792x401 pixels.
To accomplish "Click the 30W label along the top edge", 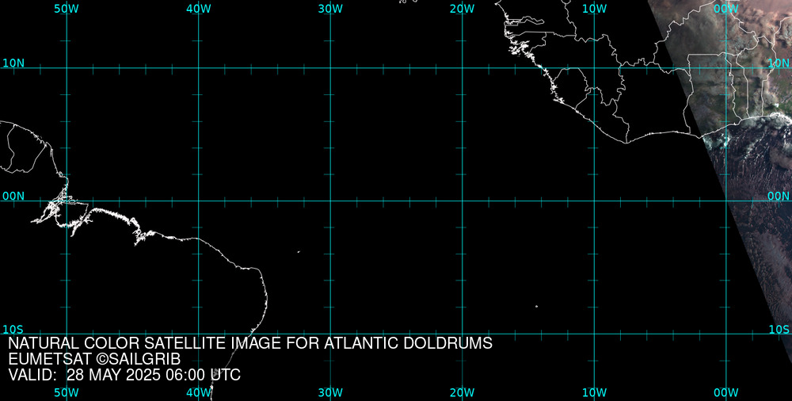I will coord(330,9).
